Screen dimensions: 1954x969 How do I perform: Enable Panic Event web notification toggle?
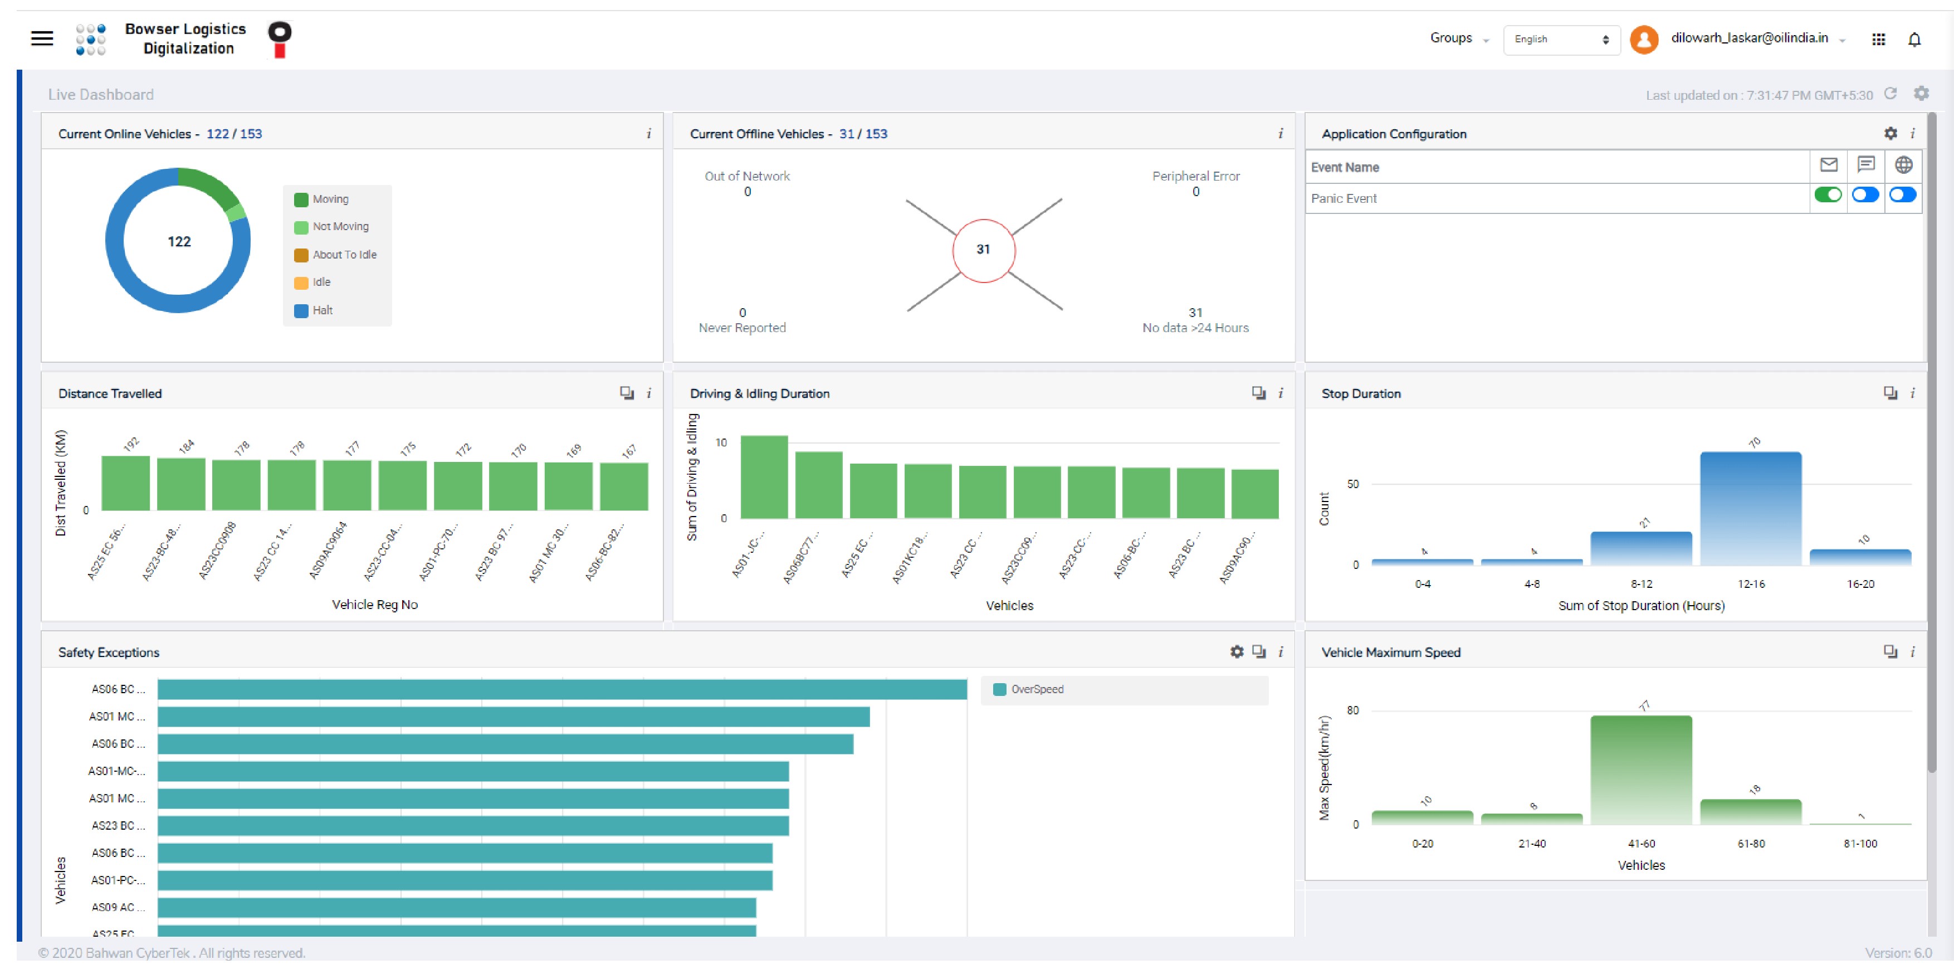1902,195
